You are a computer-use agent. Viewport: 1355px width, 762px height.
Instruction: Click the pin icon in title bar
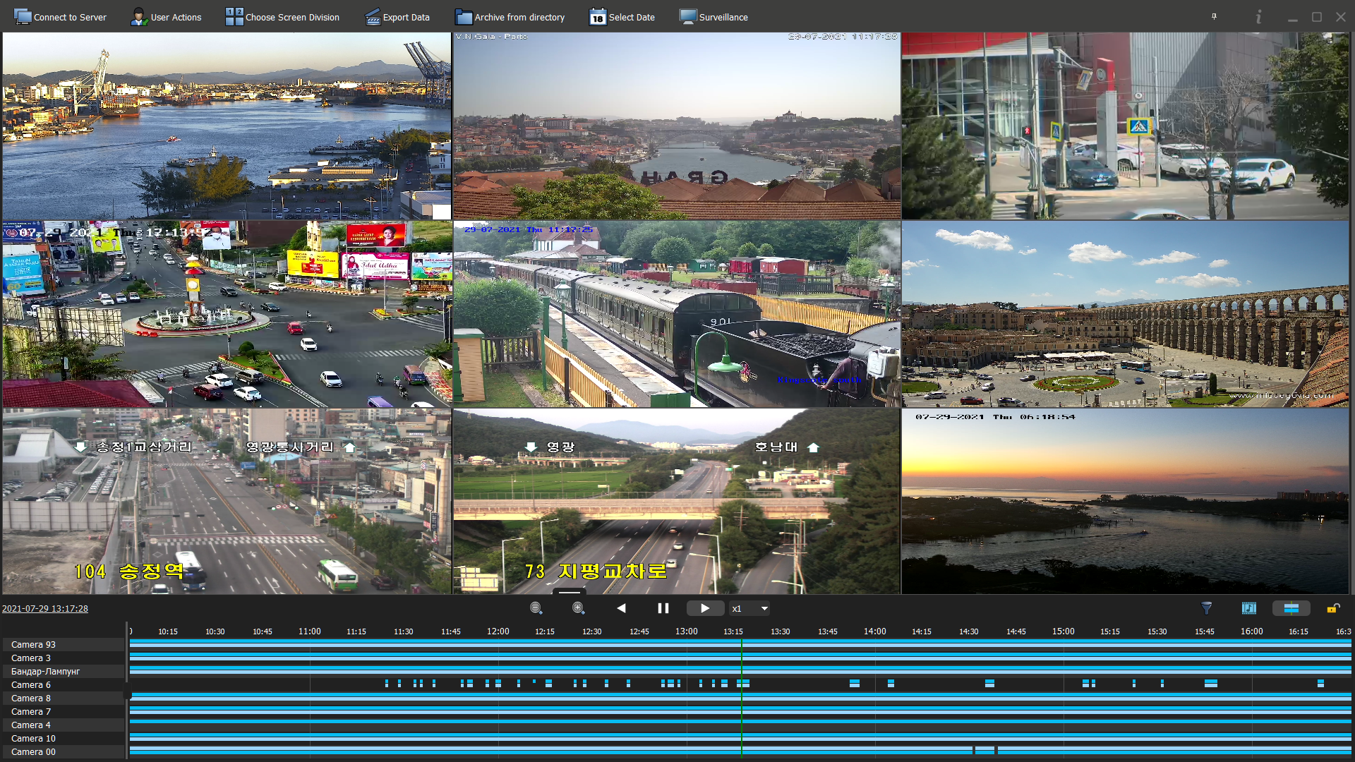[1215, 16]
